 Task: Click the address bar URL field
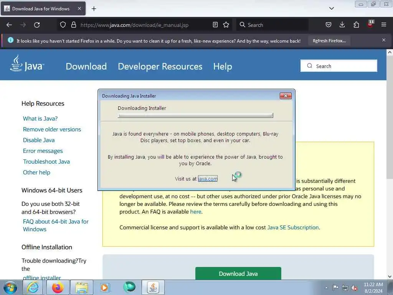(x=144, y=25)
